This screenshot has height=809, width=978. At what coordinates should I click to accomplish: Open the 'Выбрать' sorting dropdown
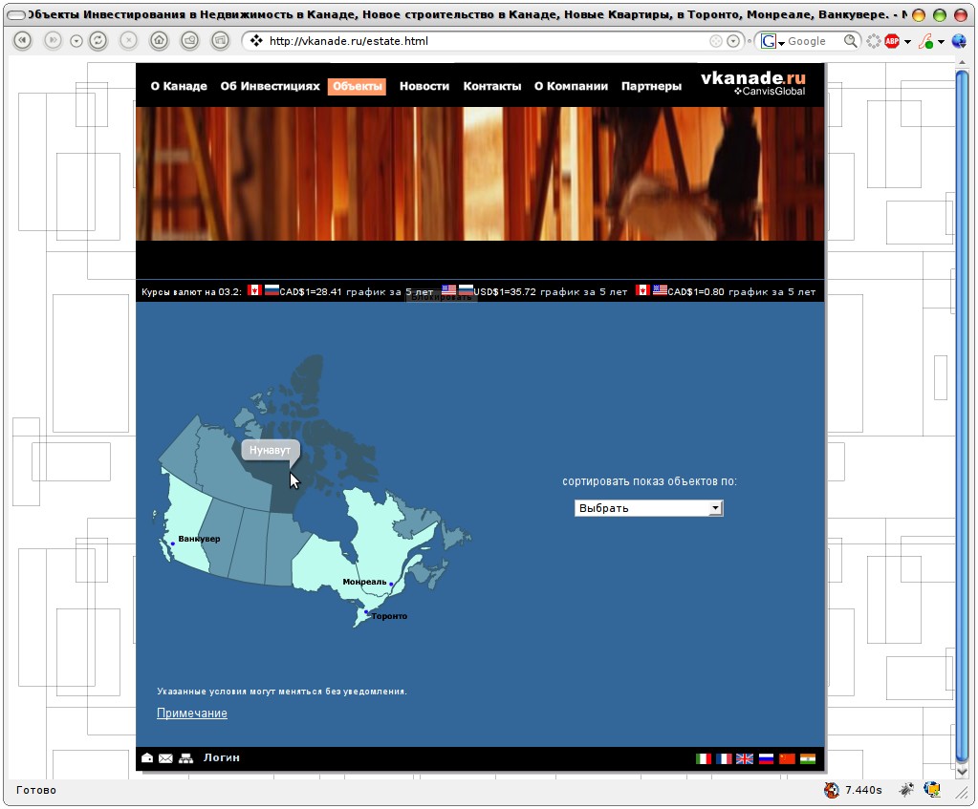click(648, 508)
